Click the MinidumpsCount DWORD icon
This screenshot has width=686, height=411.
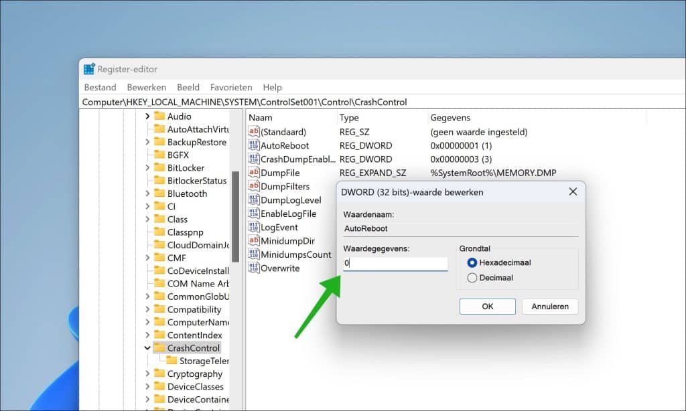254,254
